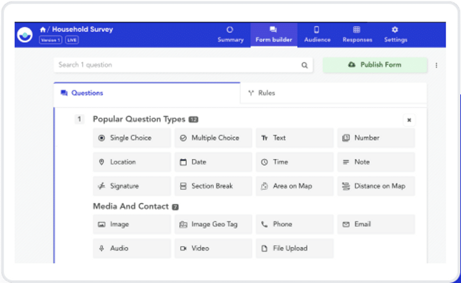Screen dimensions: 461x283
Task: Open the Summary tab
Action: coord(230,34)
